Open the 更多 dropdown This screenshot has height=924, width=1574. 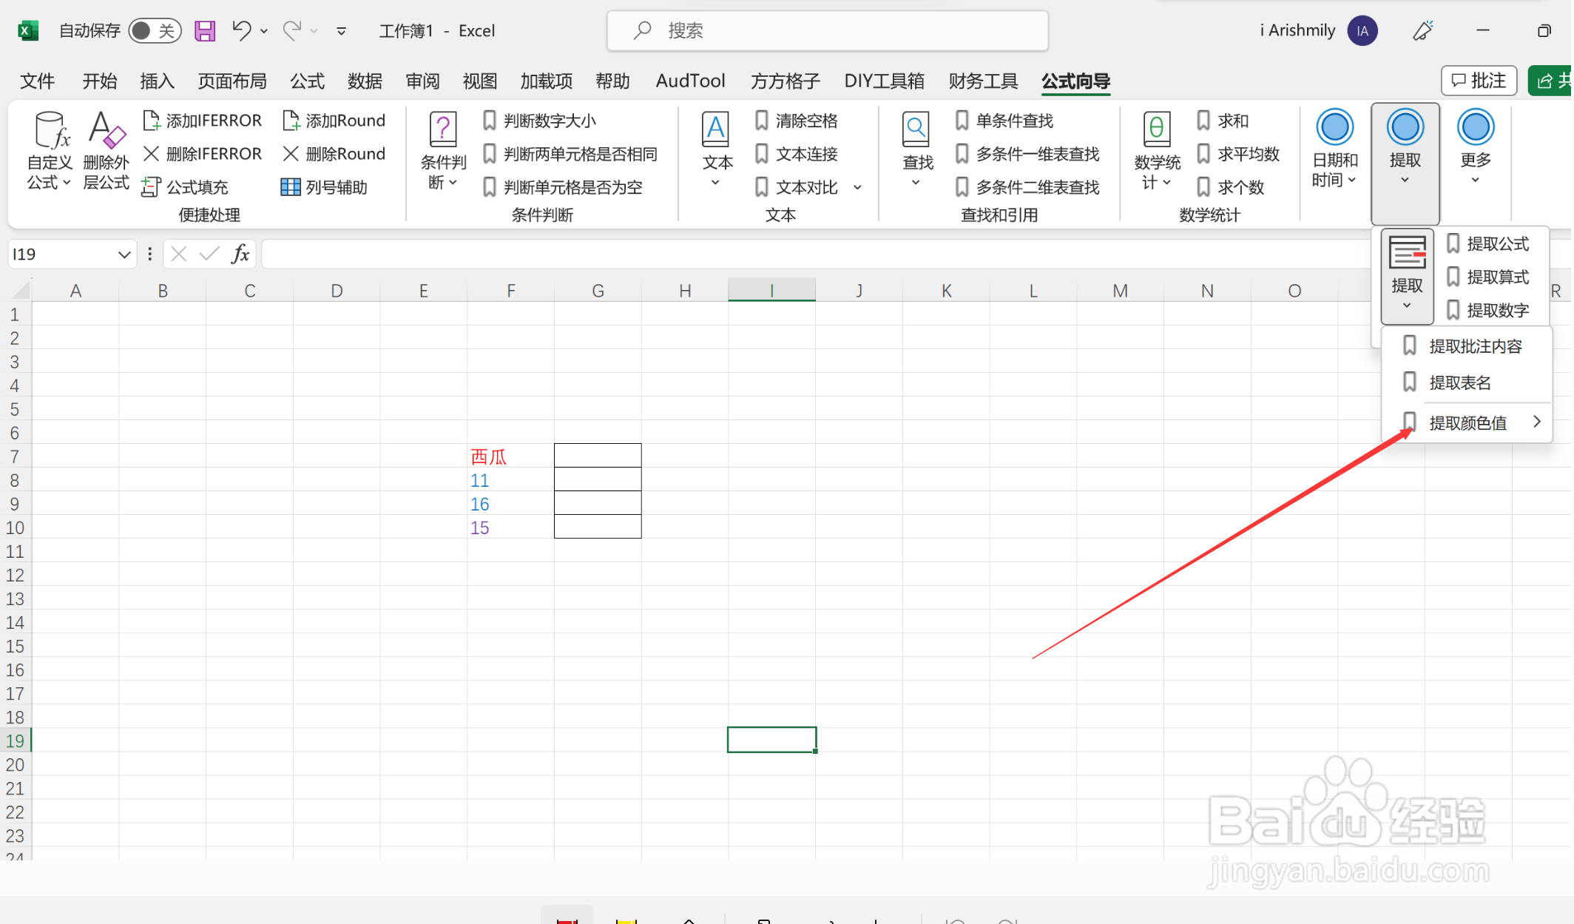[x=1475, y=148]
